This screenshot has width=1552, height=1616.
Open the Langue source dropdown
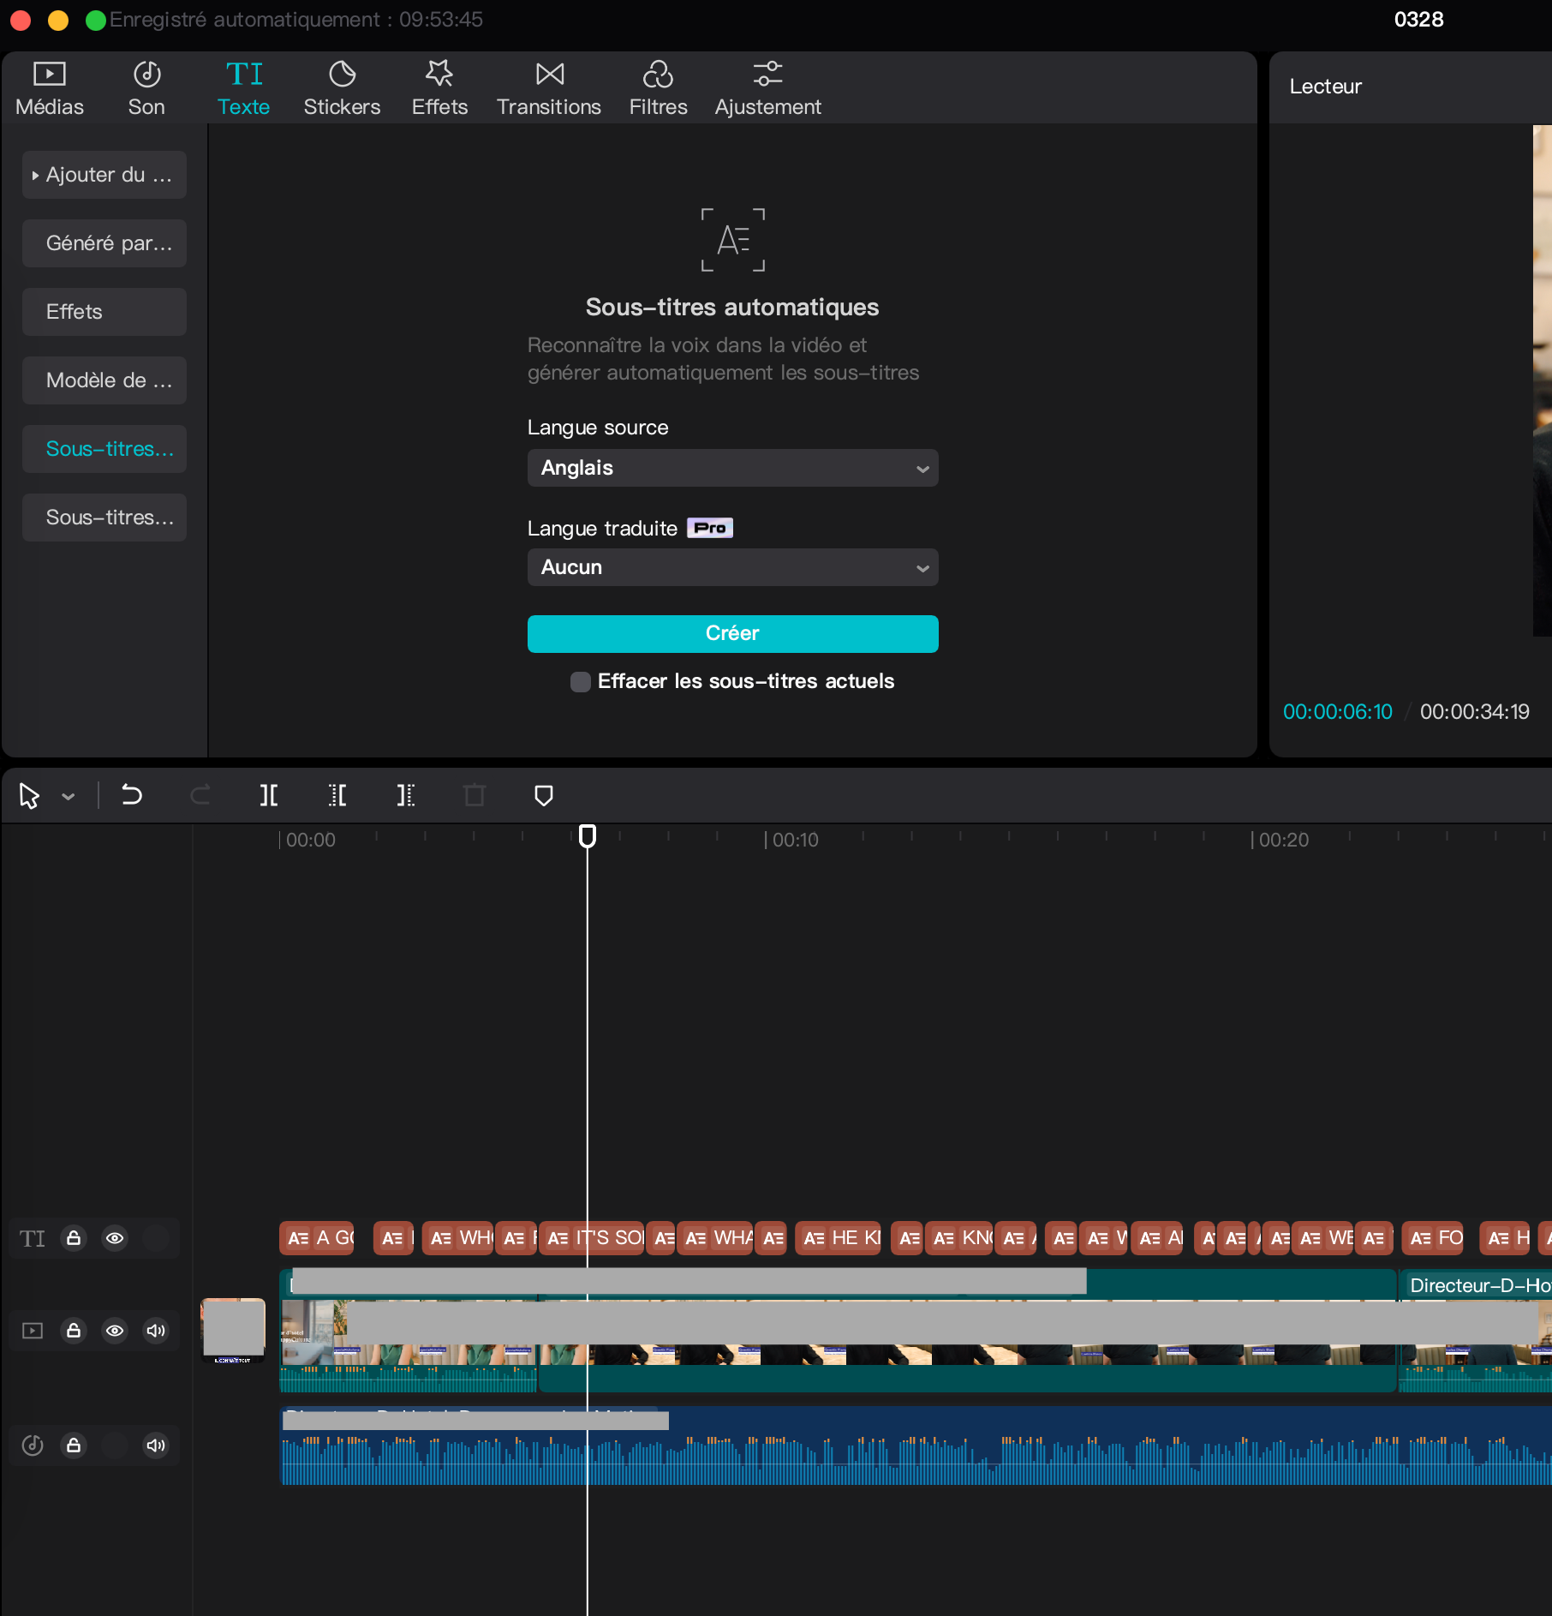[x=732, y=468]
